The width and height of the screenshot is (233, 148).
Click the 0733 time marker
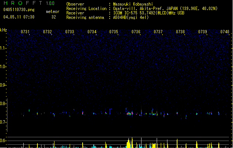click(x=70, y=32)
